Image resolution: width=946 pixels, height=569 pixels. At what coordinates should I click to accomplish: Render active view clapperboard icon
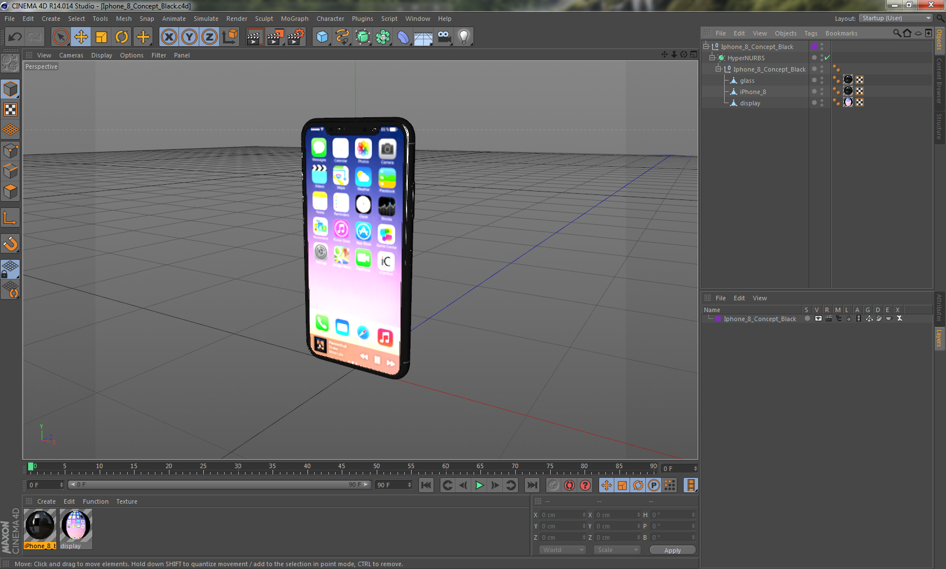click(255, 37)
